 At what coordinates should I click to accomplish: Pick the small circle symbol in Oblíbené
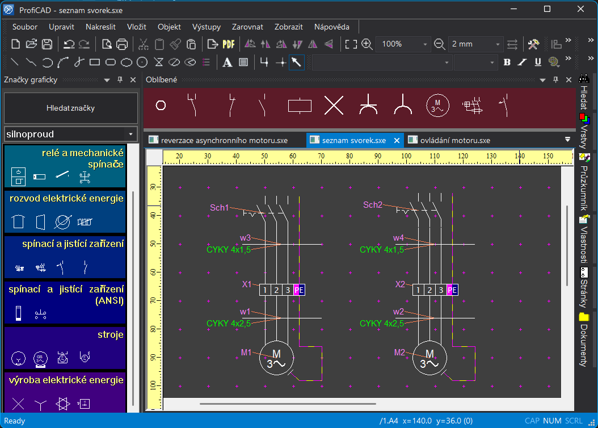tap(161, 105)
